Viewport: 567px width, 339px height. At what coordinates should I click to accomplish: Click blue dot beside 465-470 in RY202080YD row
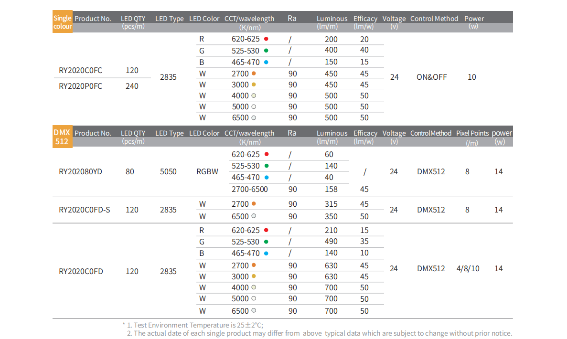tap(266, 177)
